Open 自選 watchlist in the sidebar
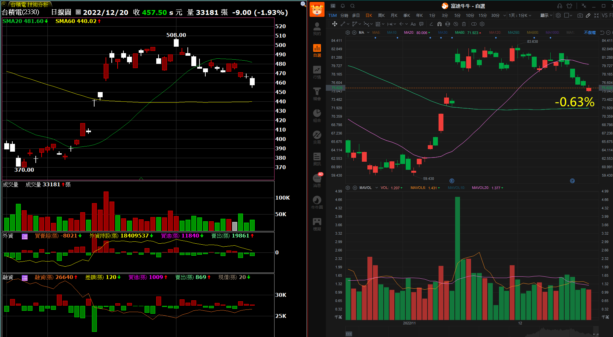Viewport: 613px width, 337px height. coord(317,51)
